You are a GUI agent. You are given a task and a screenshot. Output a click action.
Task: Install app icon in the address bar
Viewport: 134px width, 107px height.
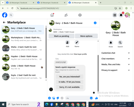pyautogui.click(x=116, y=8)
